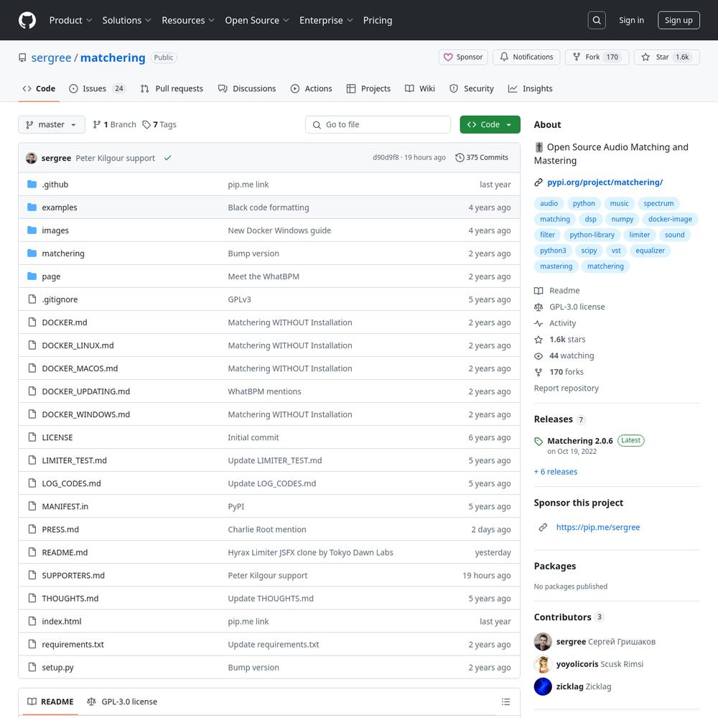
Task: Click the images folder icon
Action: [x=32, y=230]
